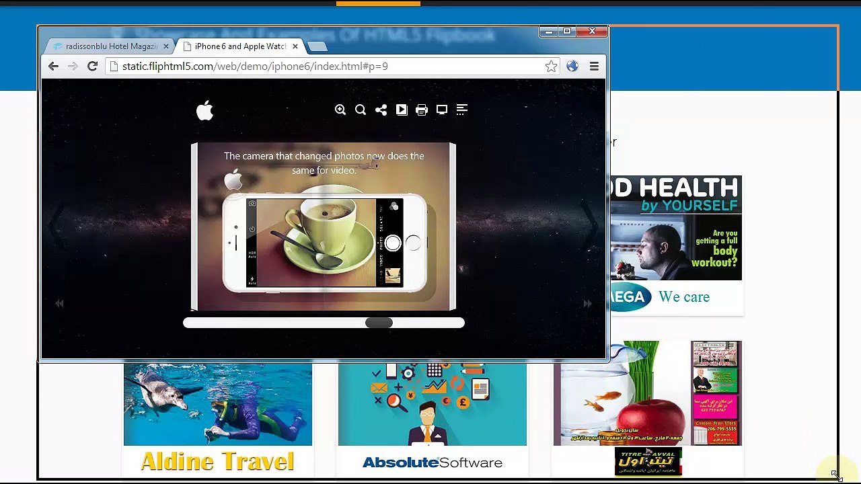Click the Apple logo in flipbook header

coord(205,110)
